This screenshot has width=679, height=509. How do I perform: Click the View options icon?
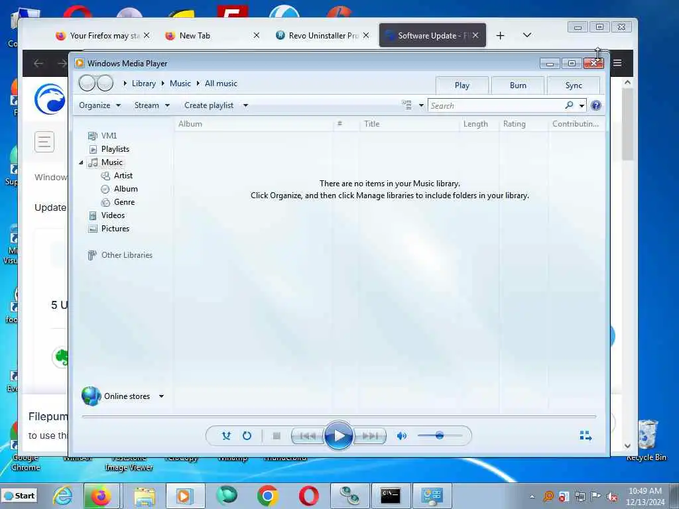pyautogui.click(x=406, y=105)
